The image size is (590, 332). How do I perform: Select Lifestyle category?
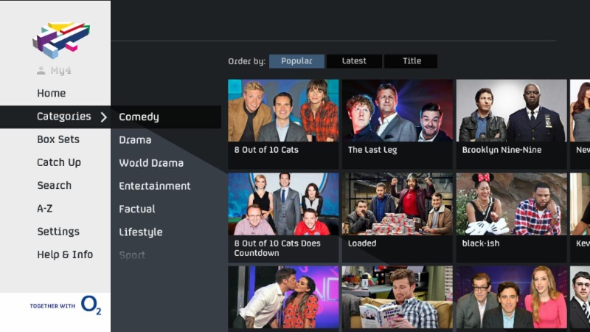coord(141,232)
